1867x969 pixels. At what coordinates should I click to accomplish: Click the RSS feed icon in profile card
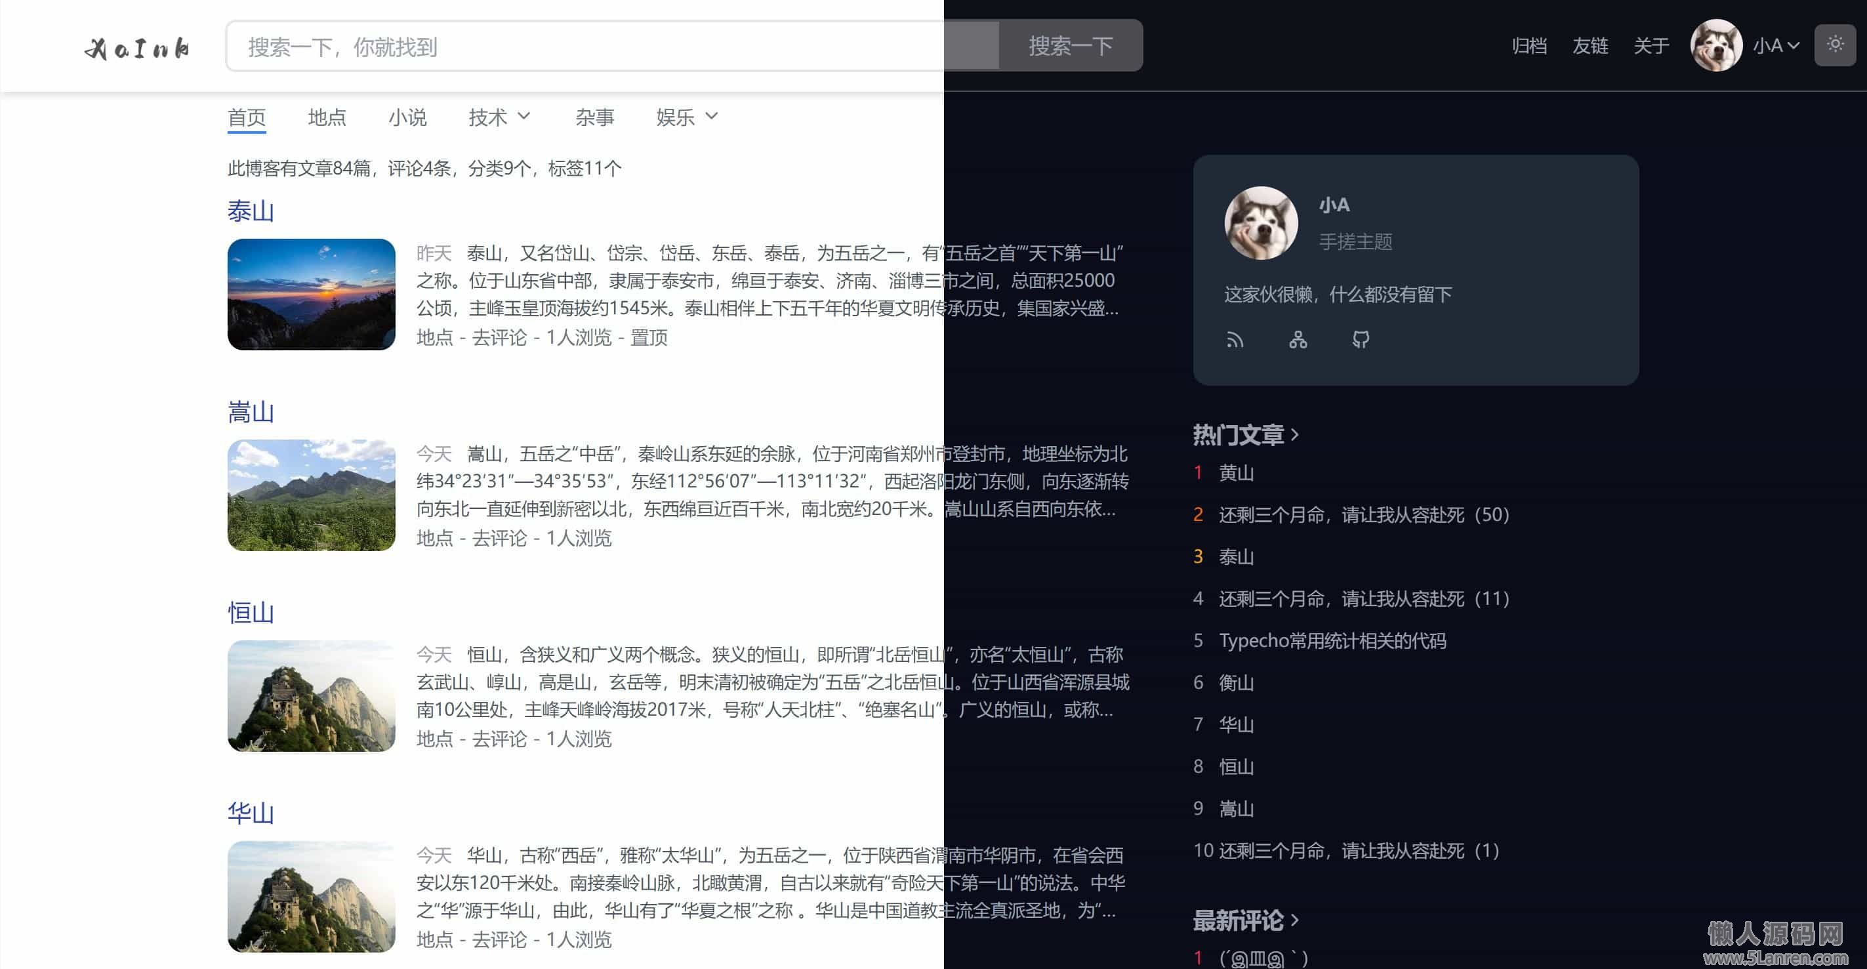(x=1235, y=340)
